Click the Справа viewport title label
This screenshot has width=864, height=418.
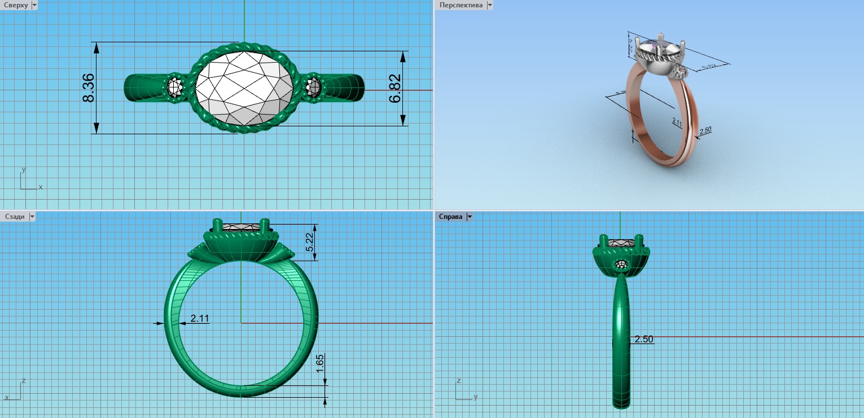point(451,217)
